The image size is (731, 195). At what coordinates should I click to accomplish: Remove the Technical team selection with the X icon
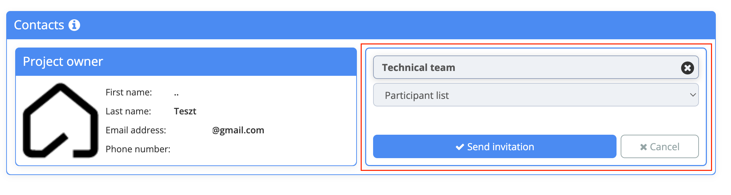[687, 68]
